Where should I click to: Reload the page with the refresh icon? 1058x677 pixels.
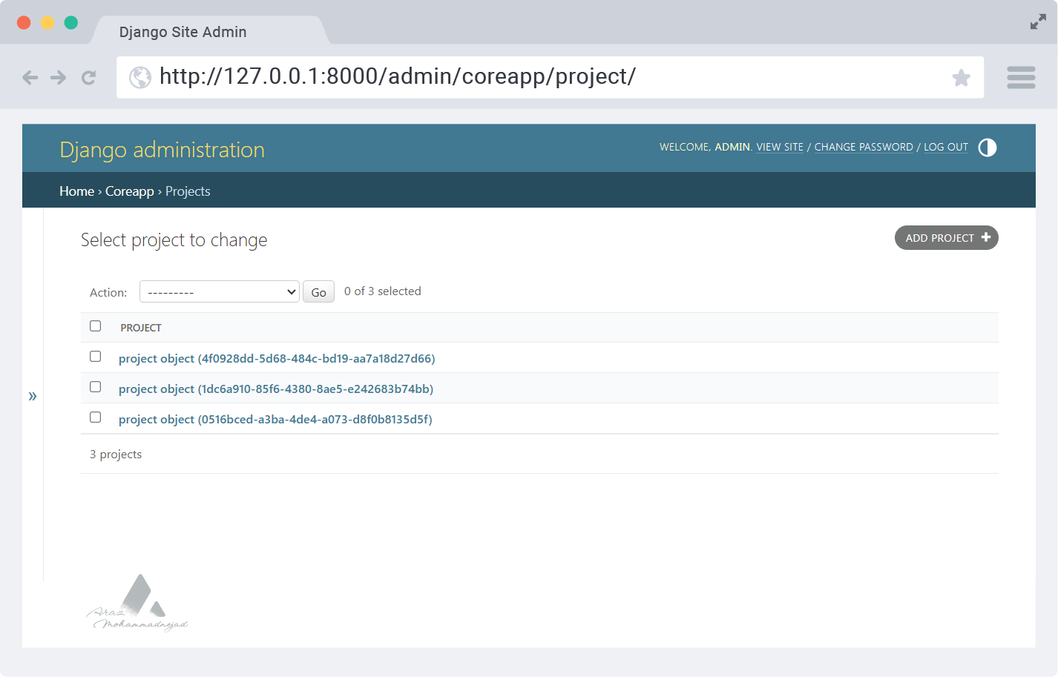[88, 77]
